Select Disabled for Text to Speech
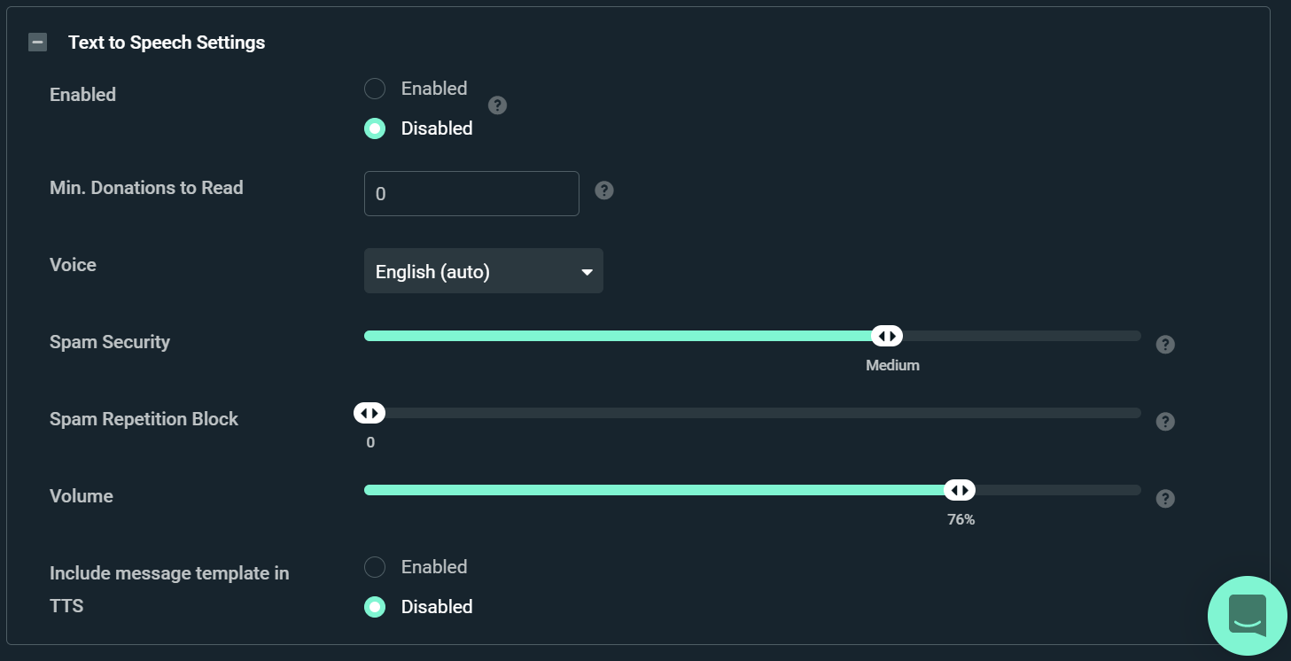The width and height of the screenshot is (1291, 661). point(374,128)
